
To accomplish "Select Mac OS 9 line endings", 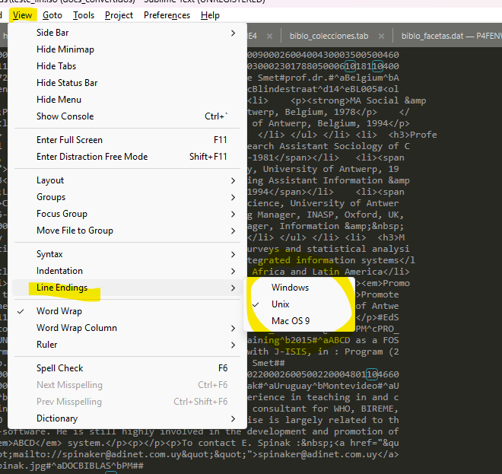I will [291, 321].
